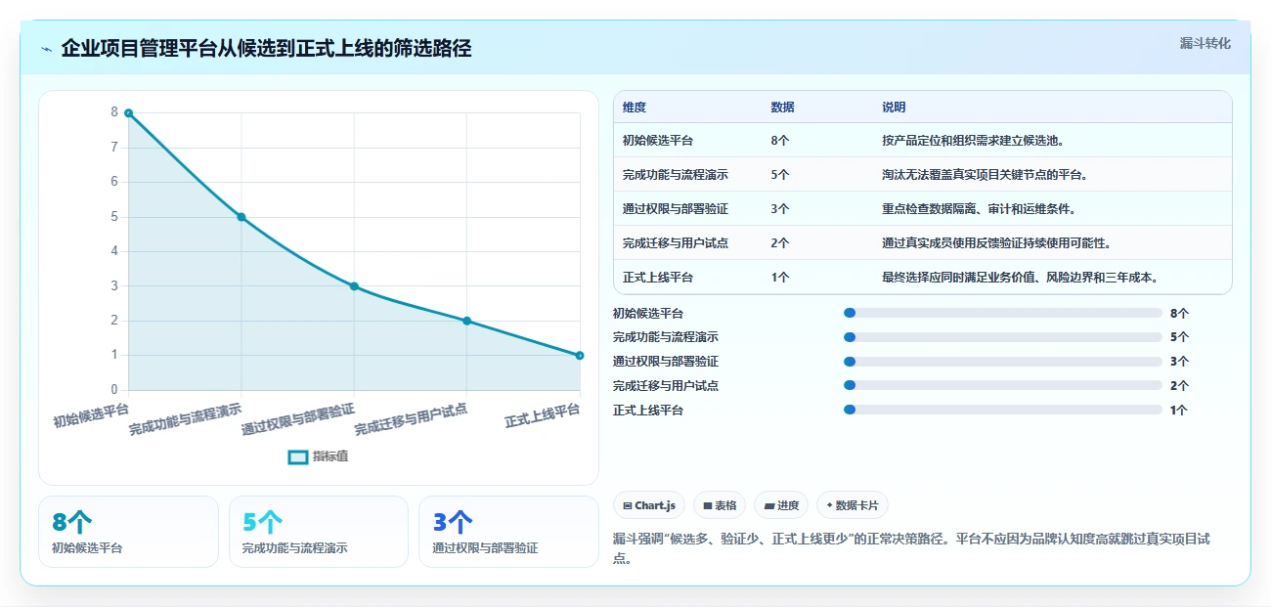Click the 说明 column header
The width and height of the screenshot is (1271, 607).
[x=894, y=108]
